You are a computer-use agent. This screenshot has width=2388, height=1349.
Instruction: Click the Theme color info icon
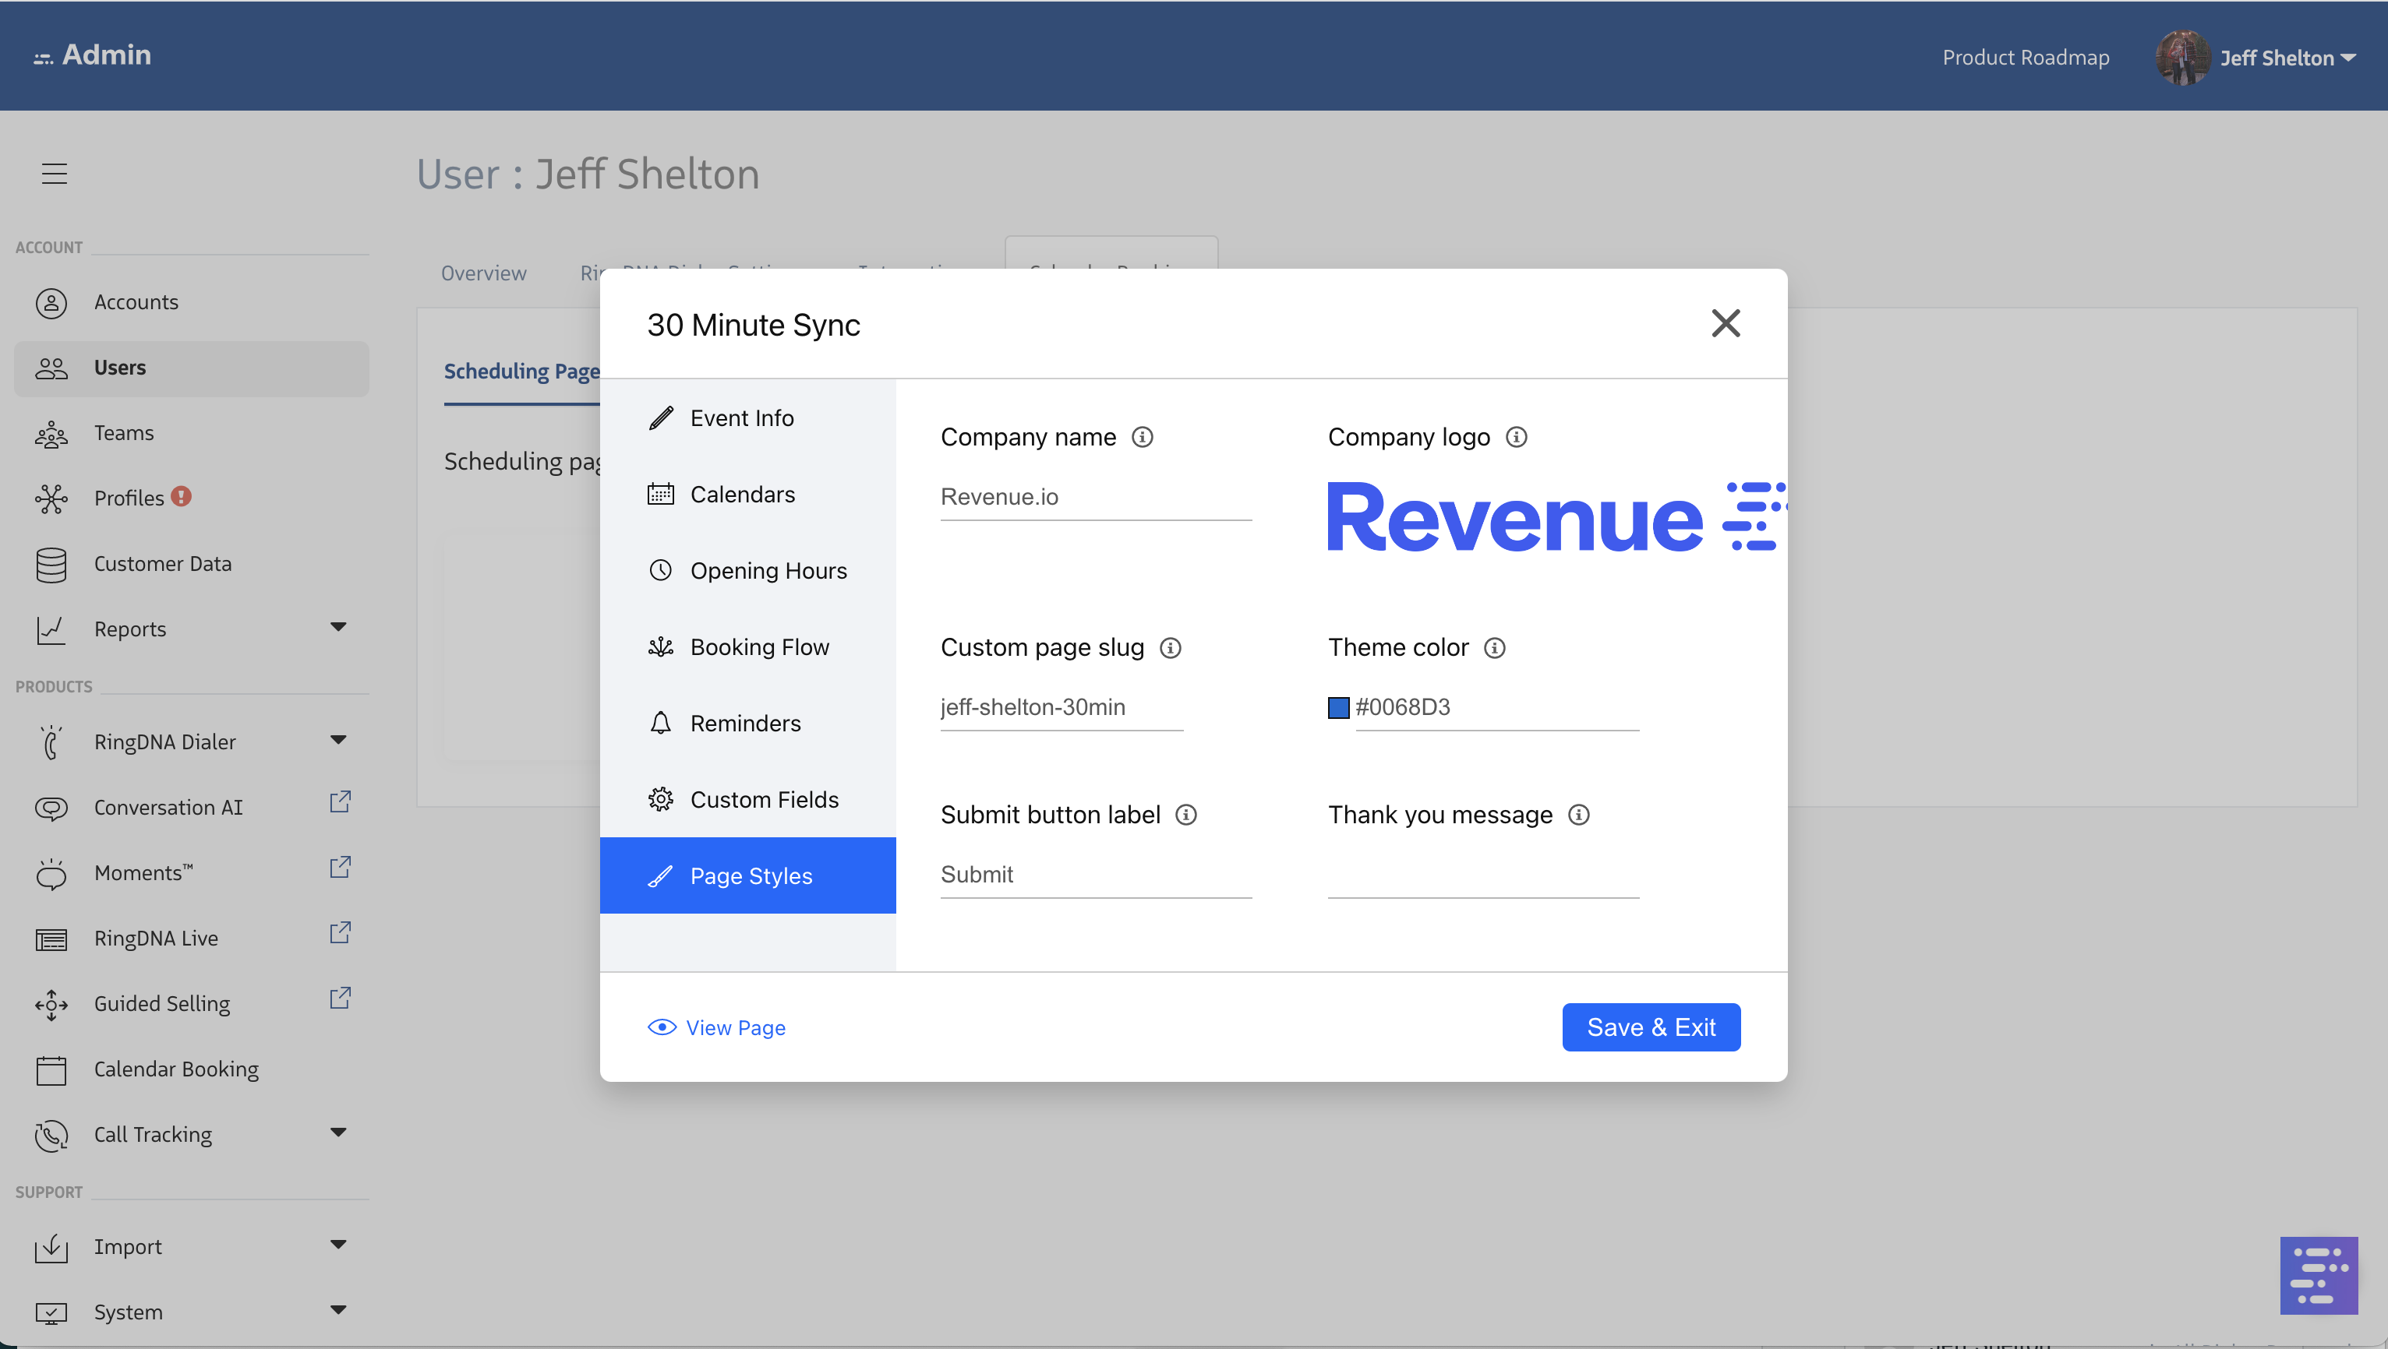tap(1494, 648)
